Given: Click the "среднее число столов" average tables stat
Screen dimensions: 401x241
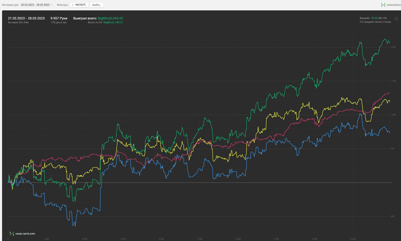Looking at the screenshot, I should pos(374,22).
